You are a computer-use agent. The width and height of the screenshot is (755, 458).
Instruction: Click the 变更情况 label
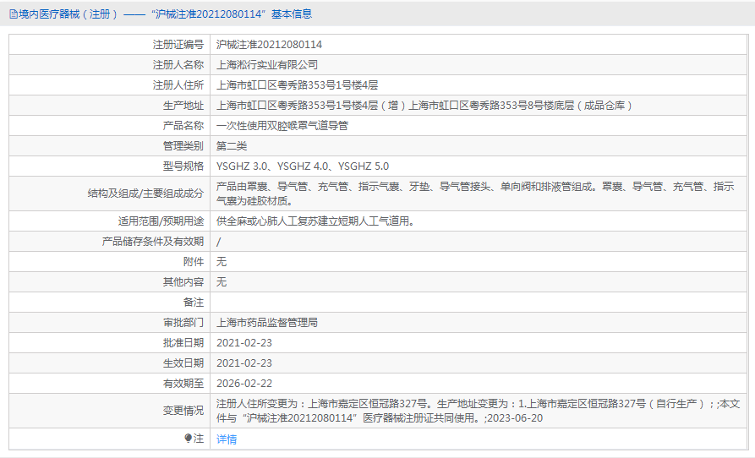(x=183, y=411)
